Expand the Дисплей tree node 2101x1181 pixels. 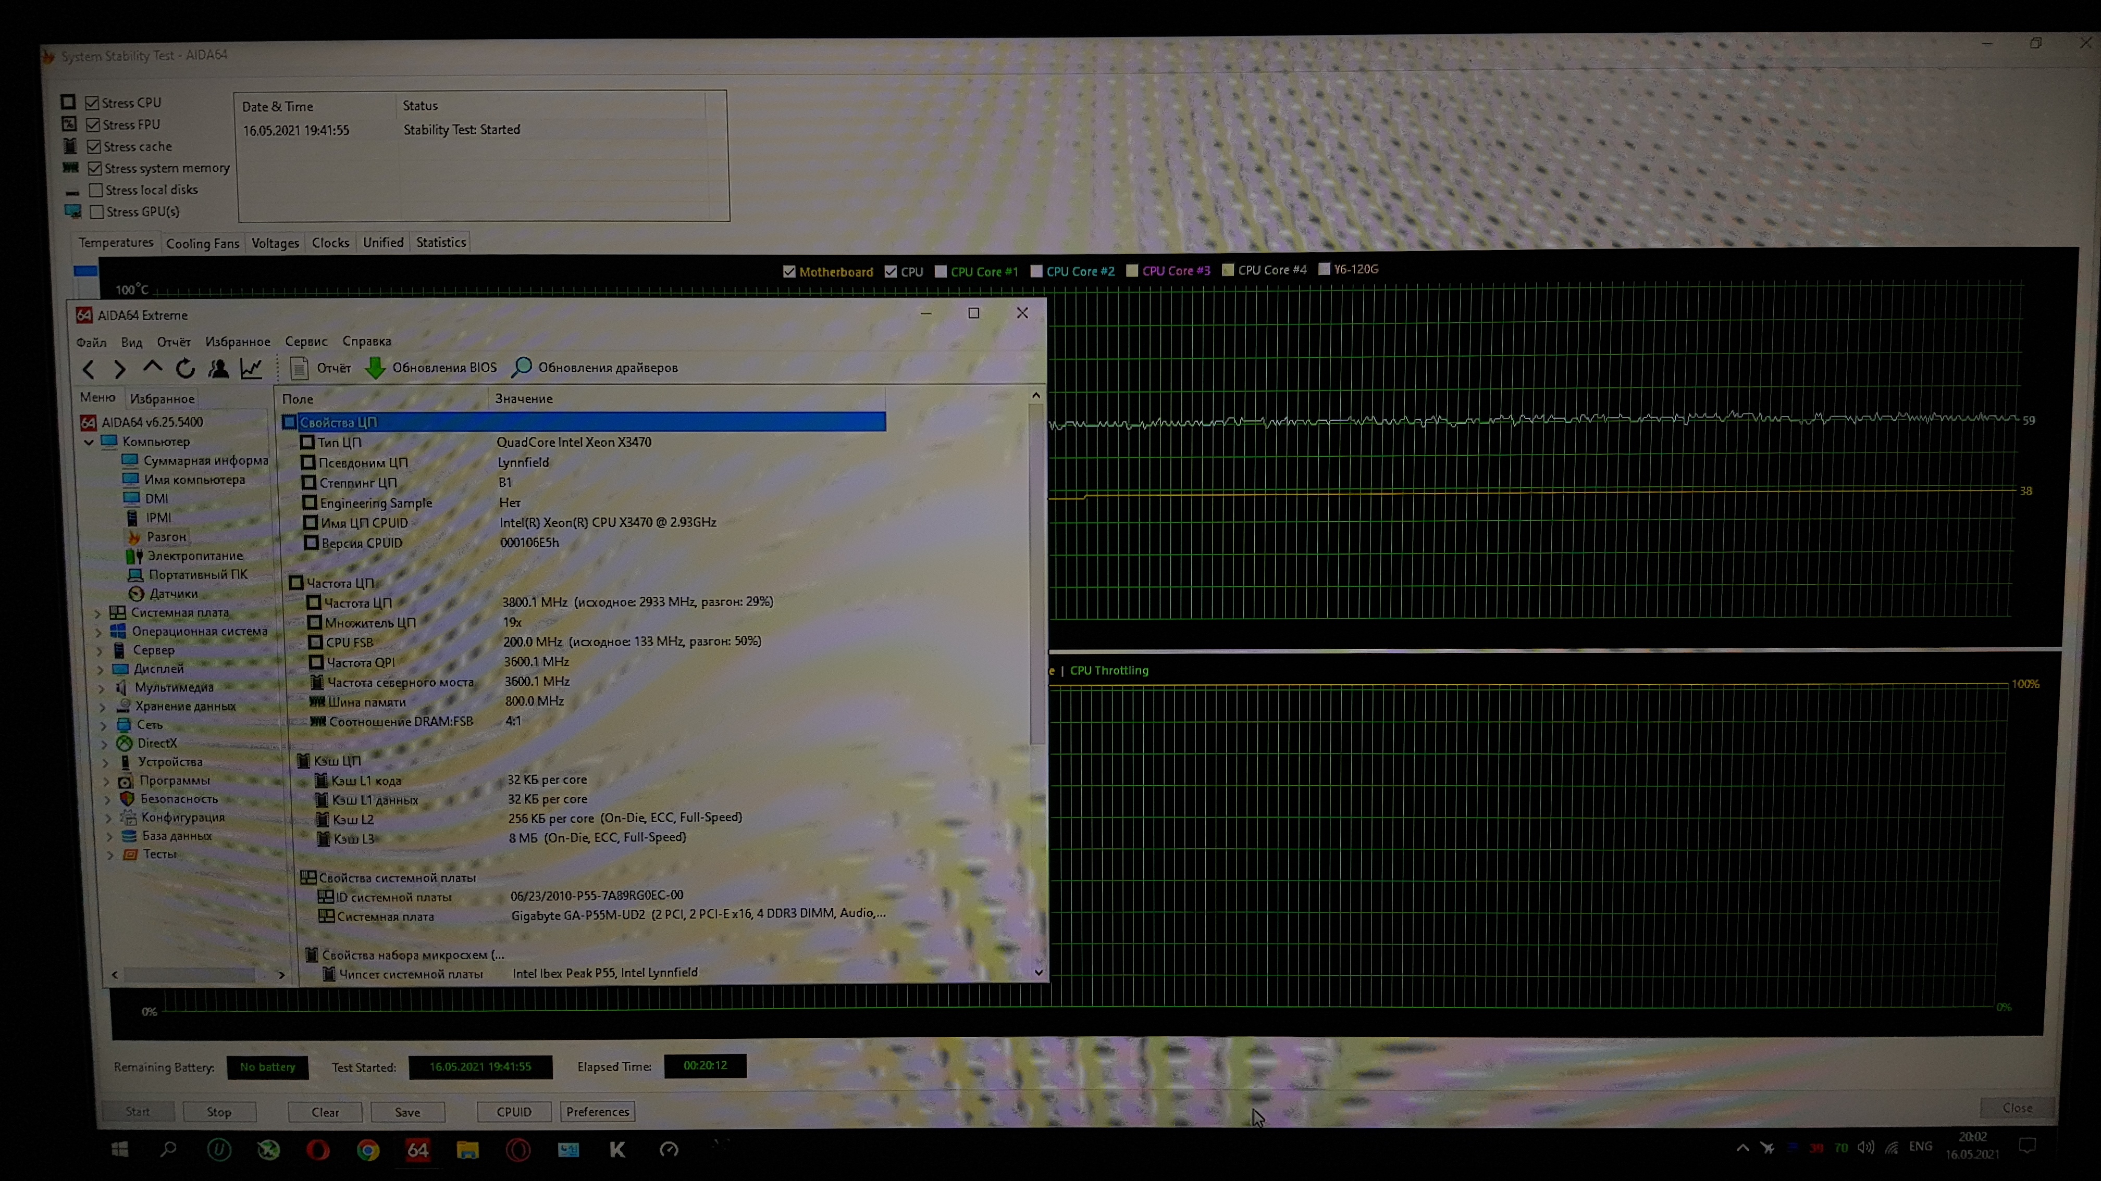coord(101,669)
